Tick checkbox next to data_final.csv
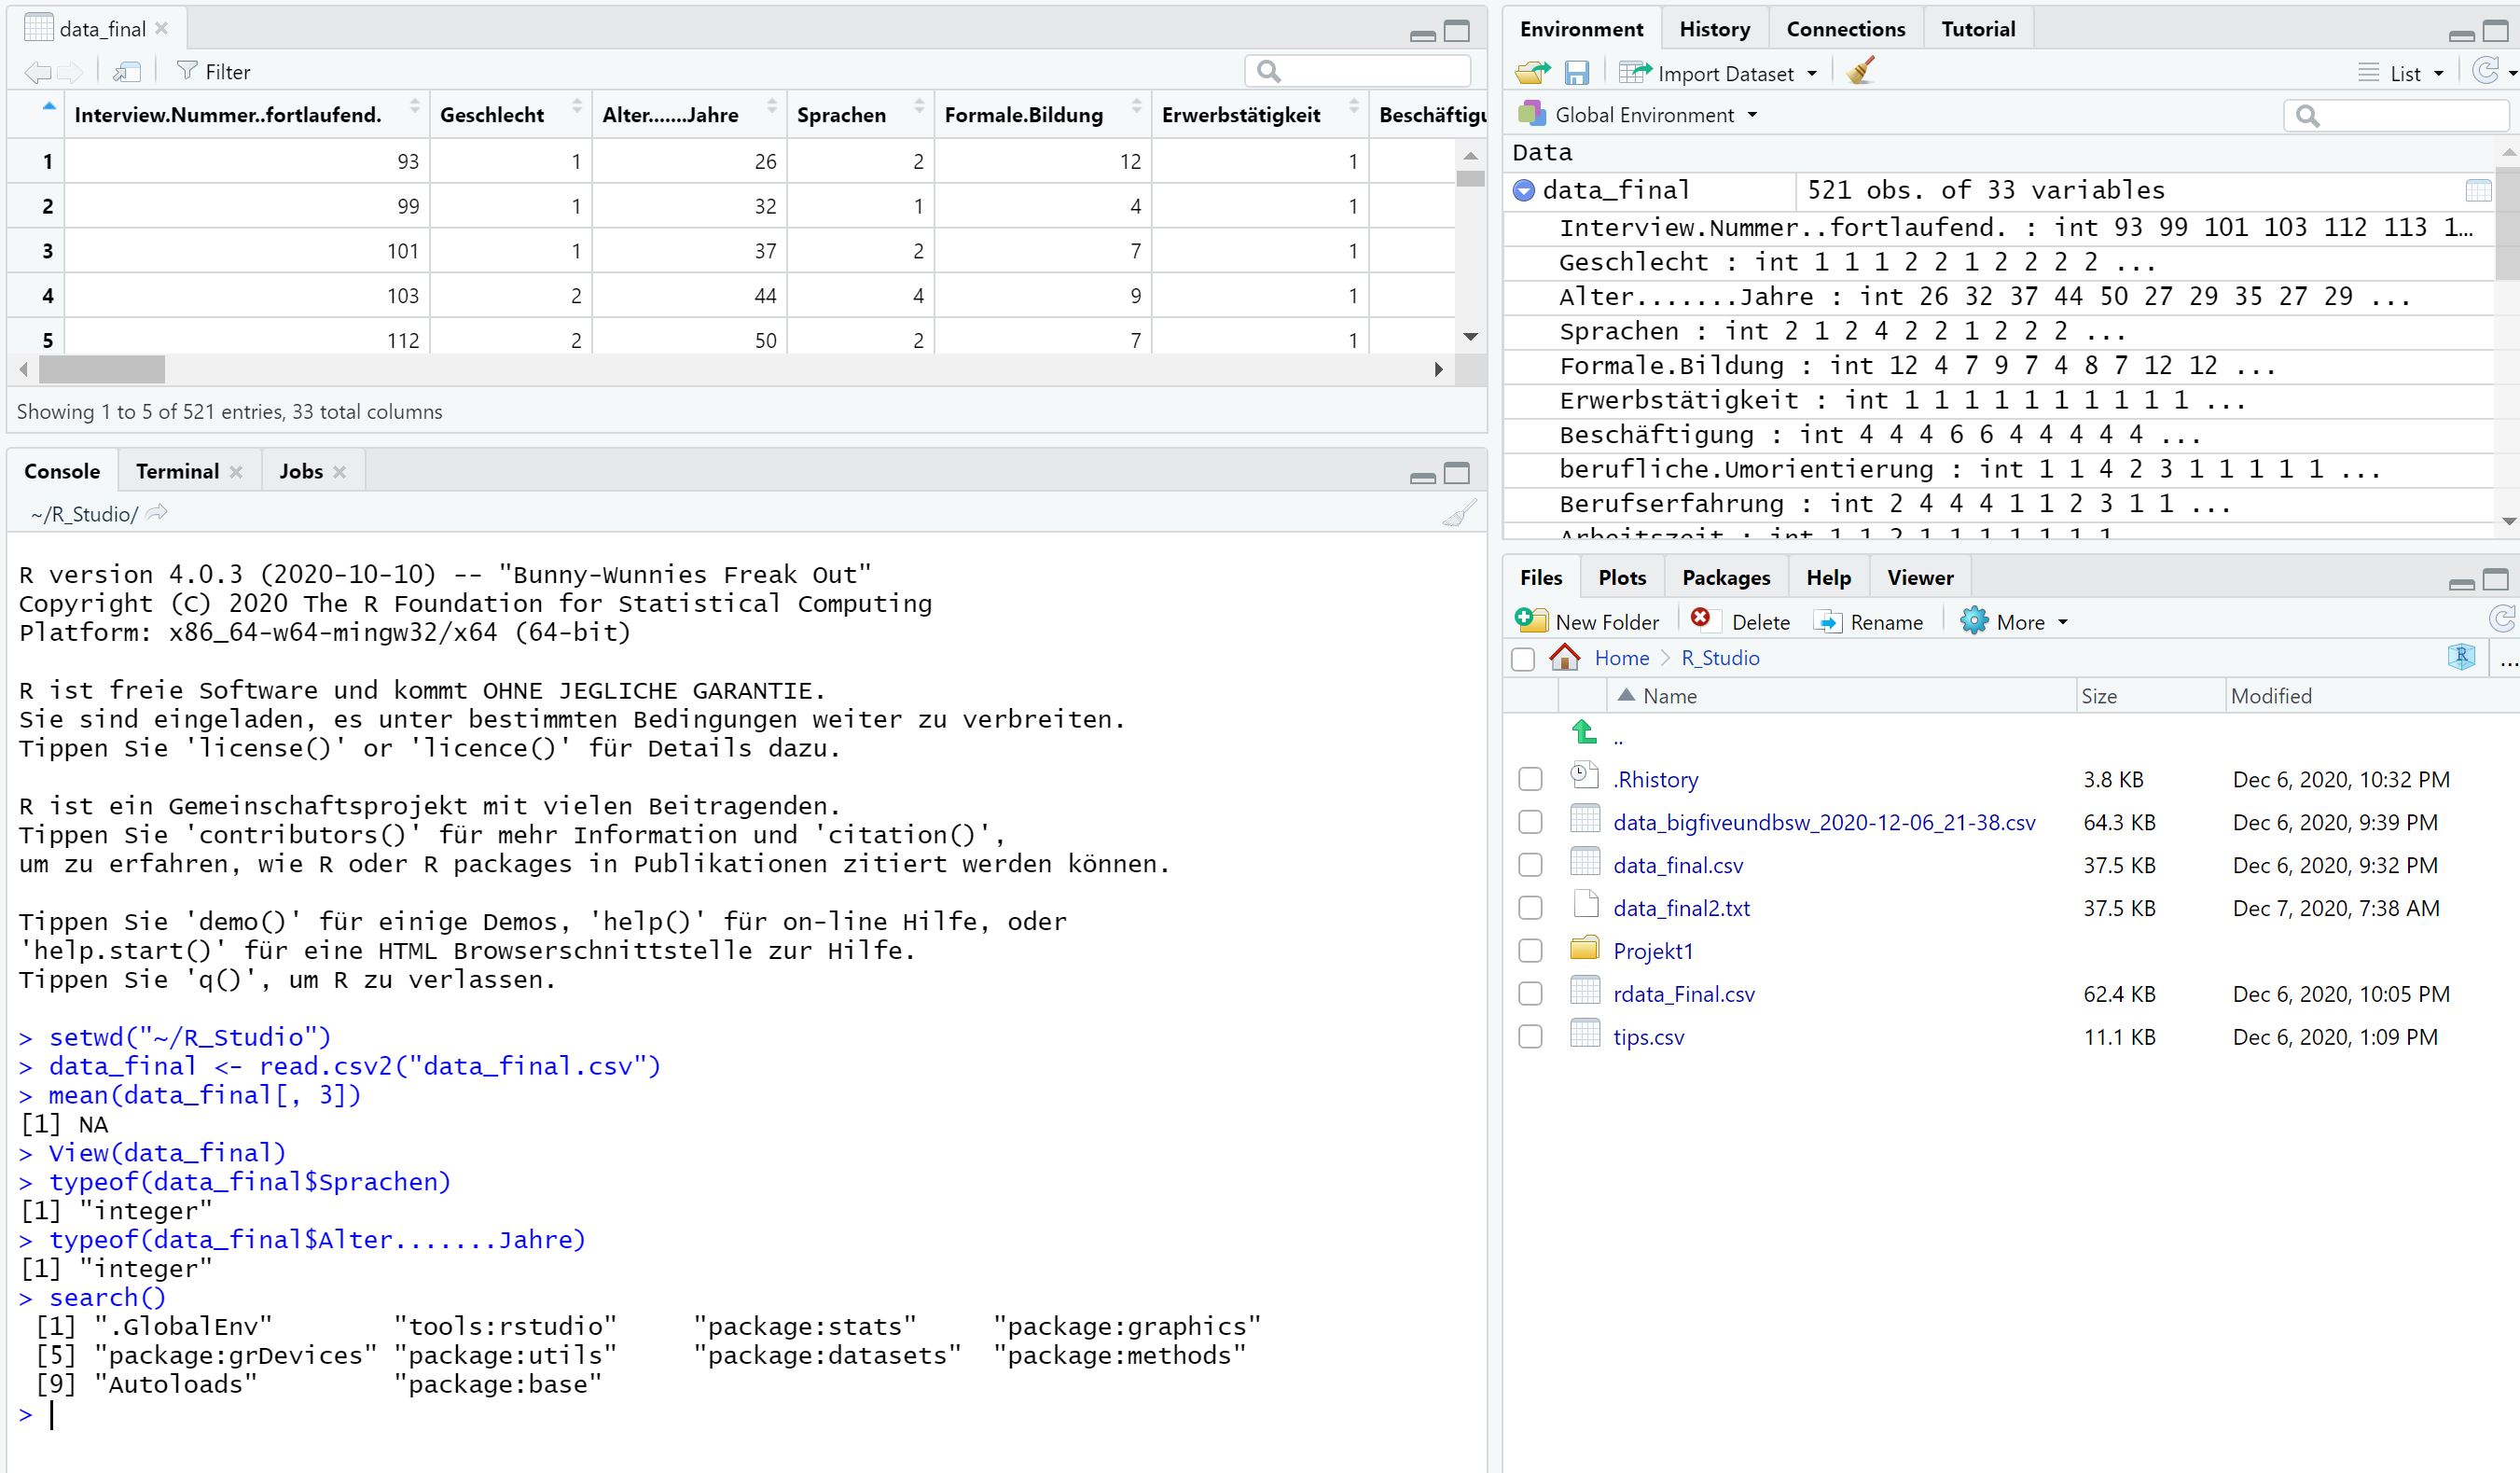This screenshot has height=1473, width=2520. click(1530, 865)
